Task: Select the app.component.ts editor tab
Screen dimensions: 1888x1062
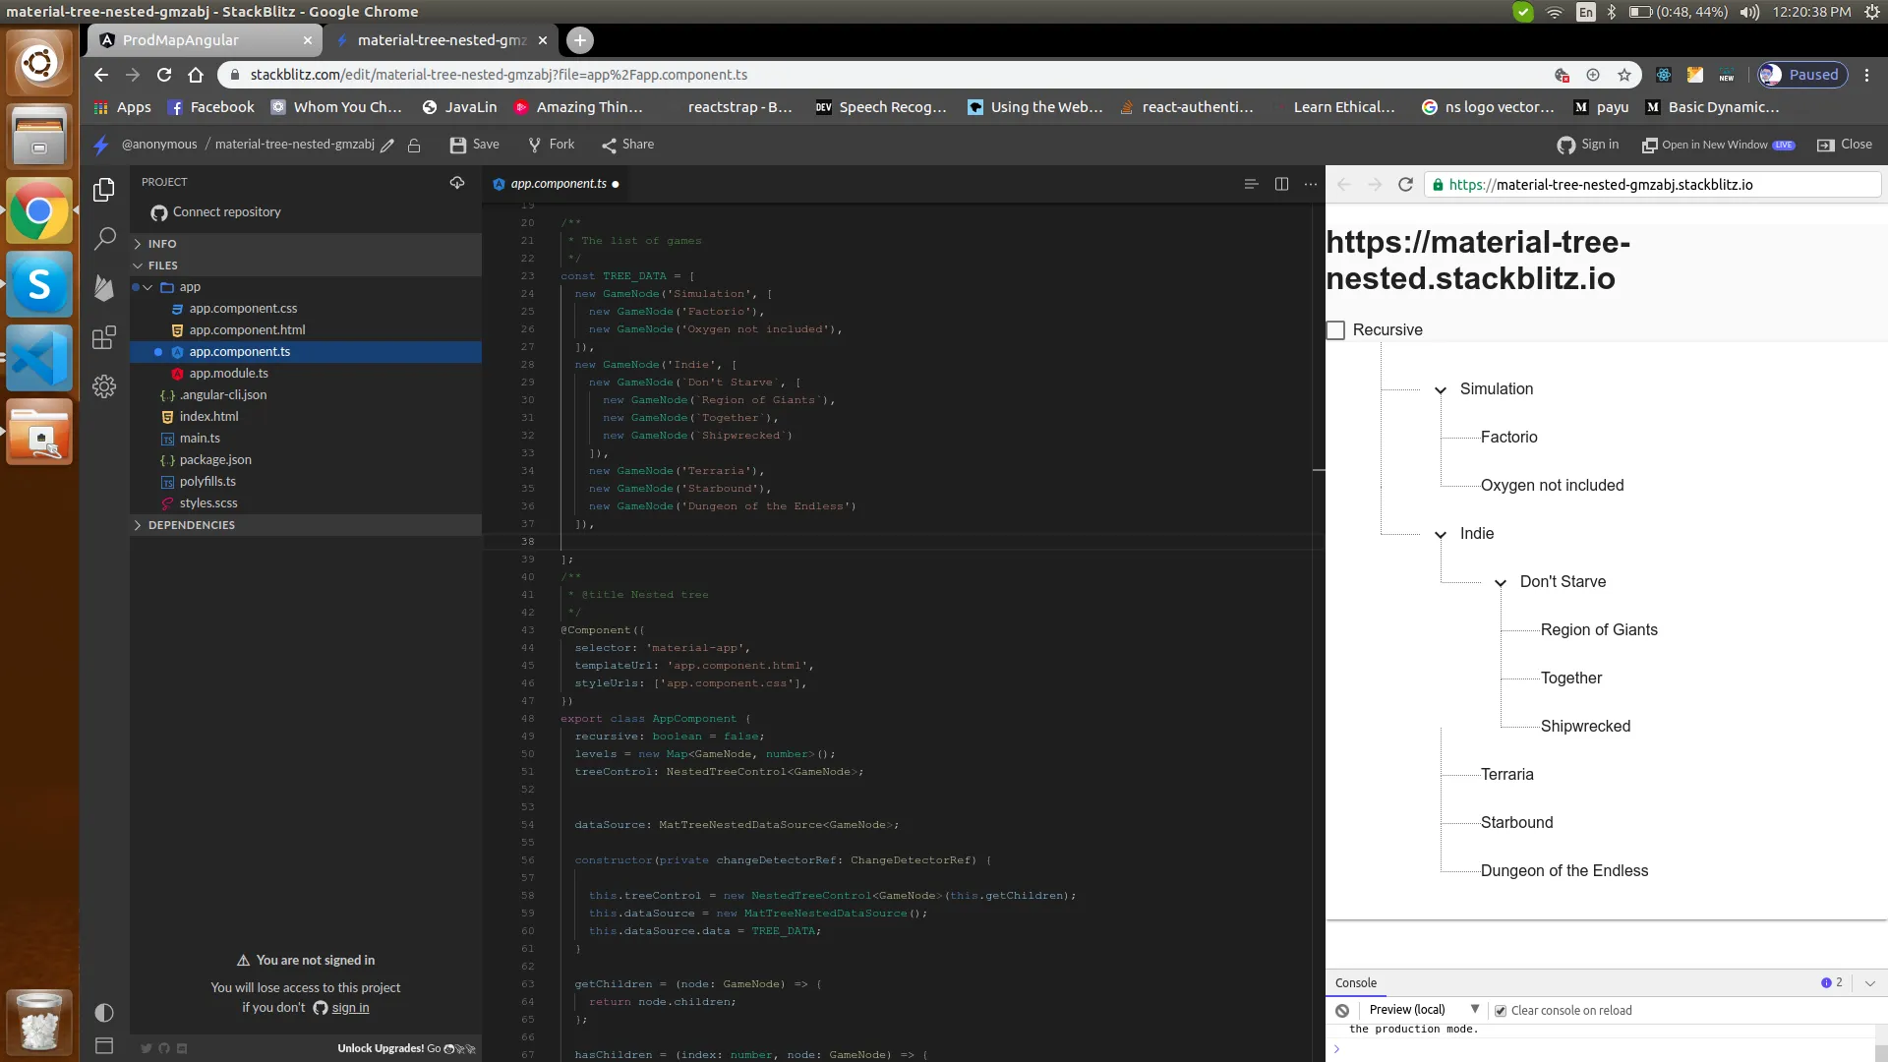Action: (x=558, y=184)
